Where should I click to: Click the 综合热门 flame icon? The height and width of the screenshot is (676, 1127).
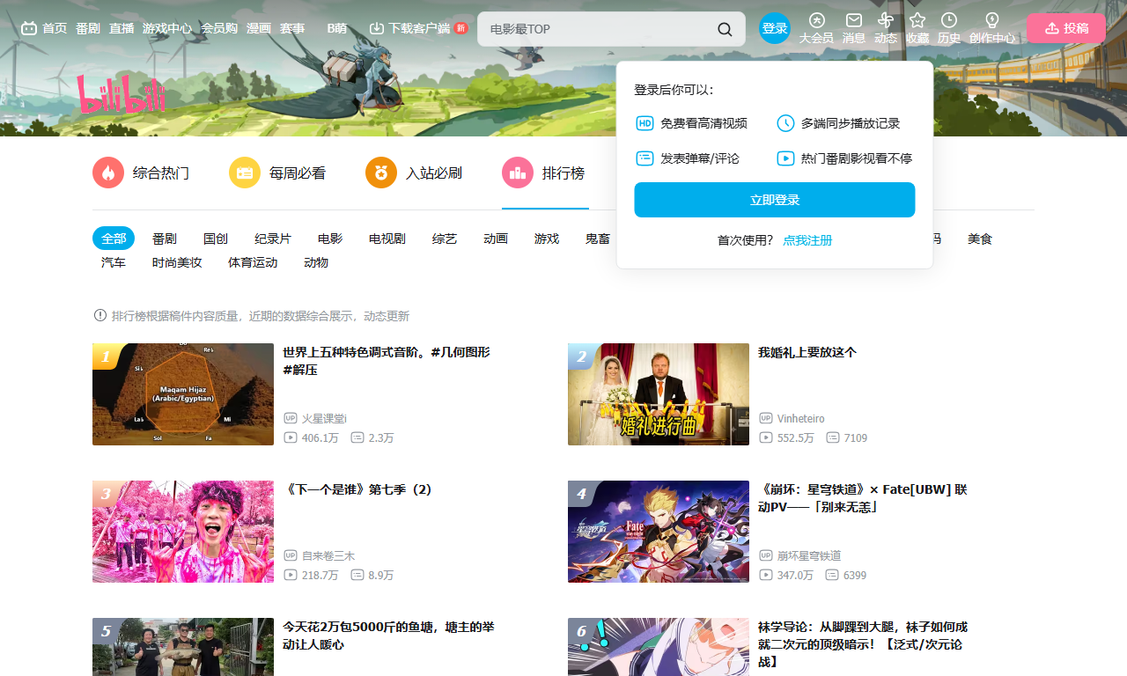(108, 173)
